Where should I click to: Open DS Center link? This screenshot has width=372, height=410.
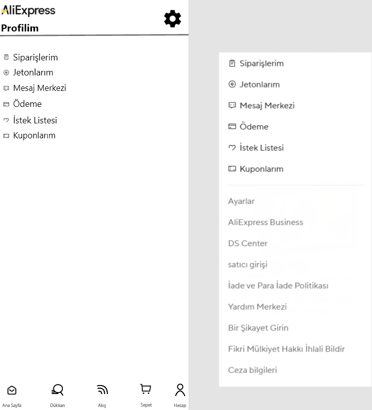click(x=248, y=244)
